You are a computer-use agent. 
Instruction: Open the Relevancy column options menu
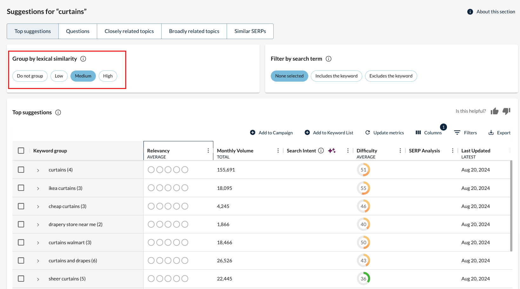[x=208, y=150]
